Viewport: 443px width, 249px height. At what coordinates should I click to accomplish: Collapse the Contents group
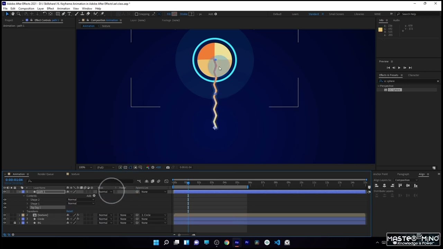[24, 196]
